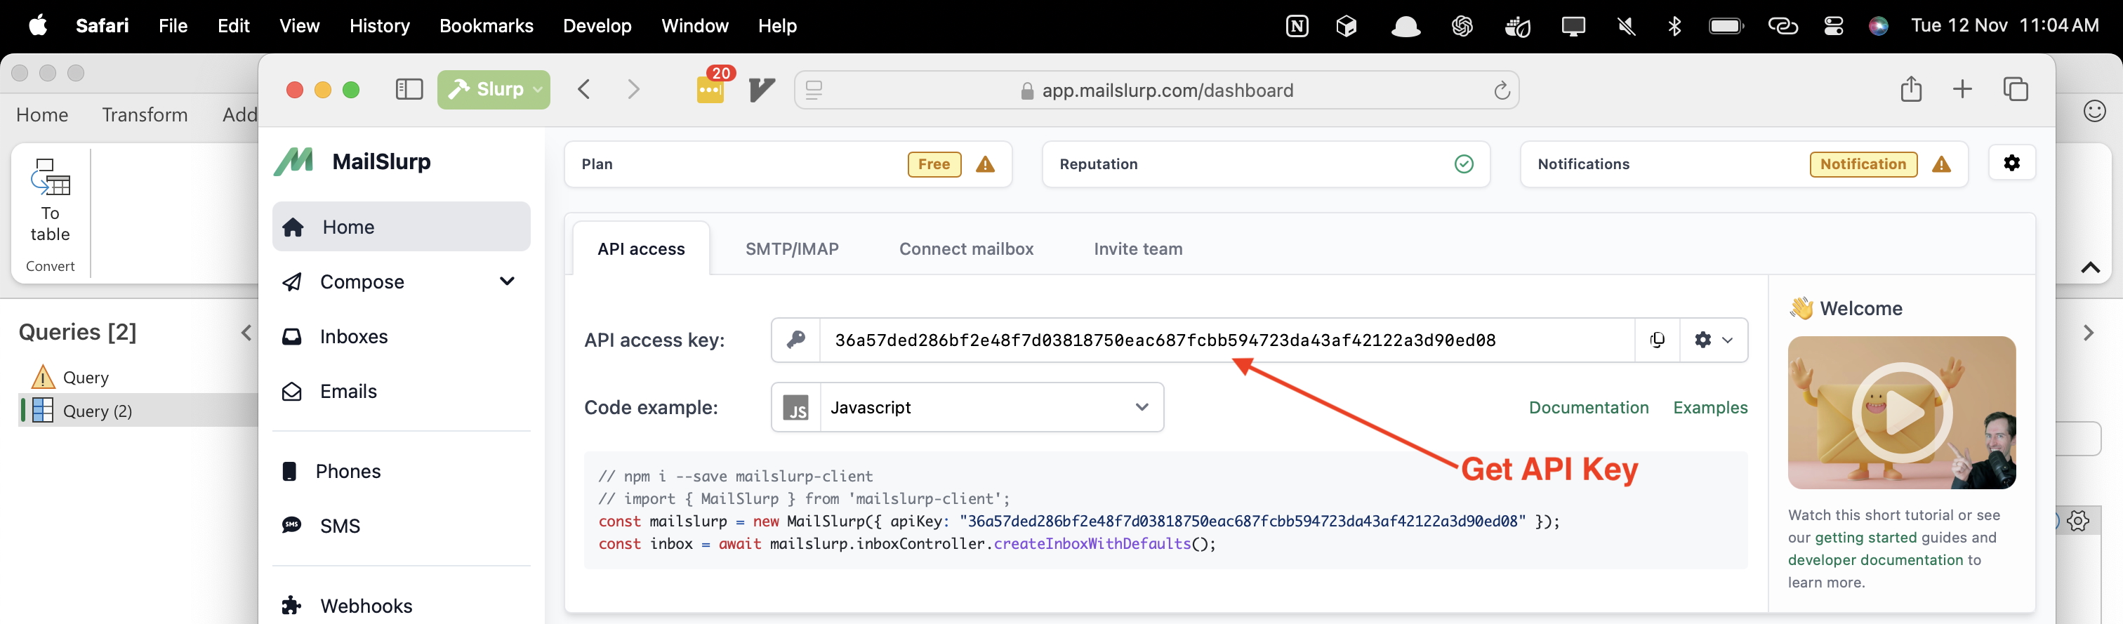Go forward in Safari

[x=633, y=89]
